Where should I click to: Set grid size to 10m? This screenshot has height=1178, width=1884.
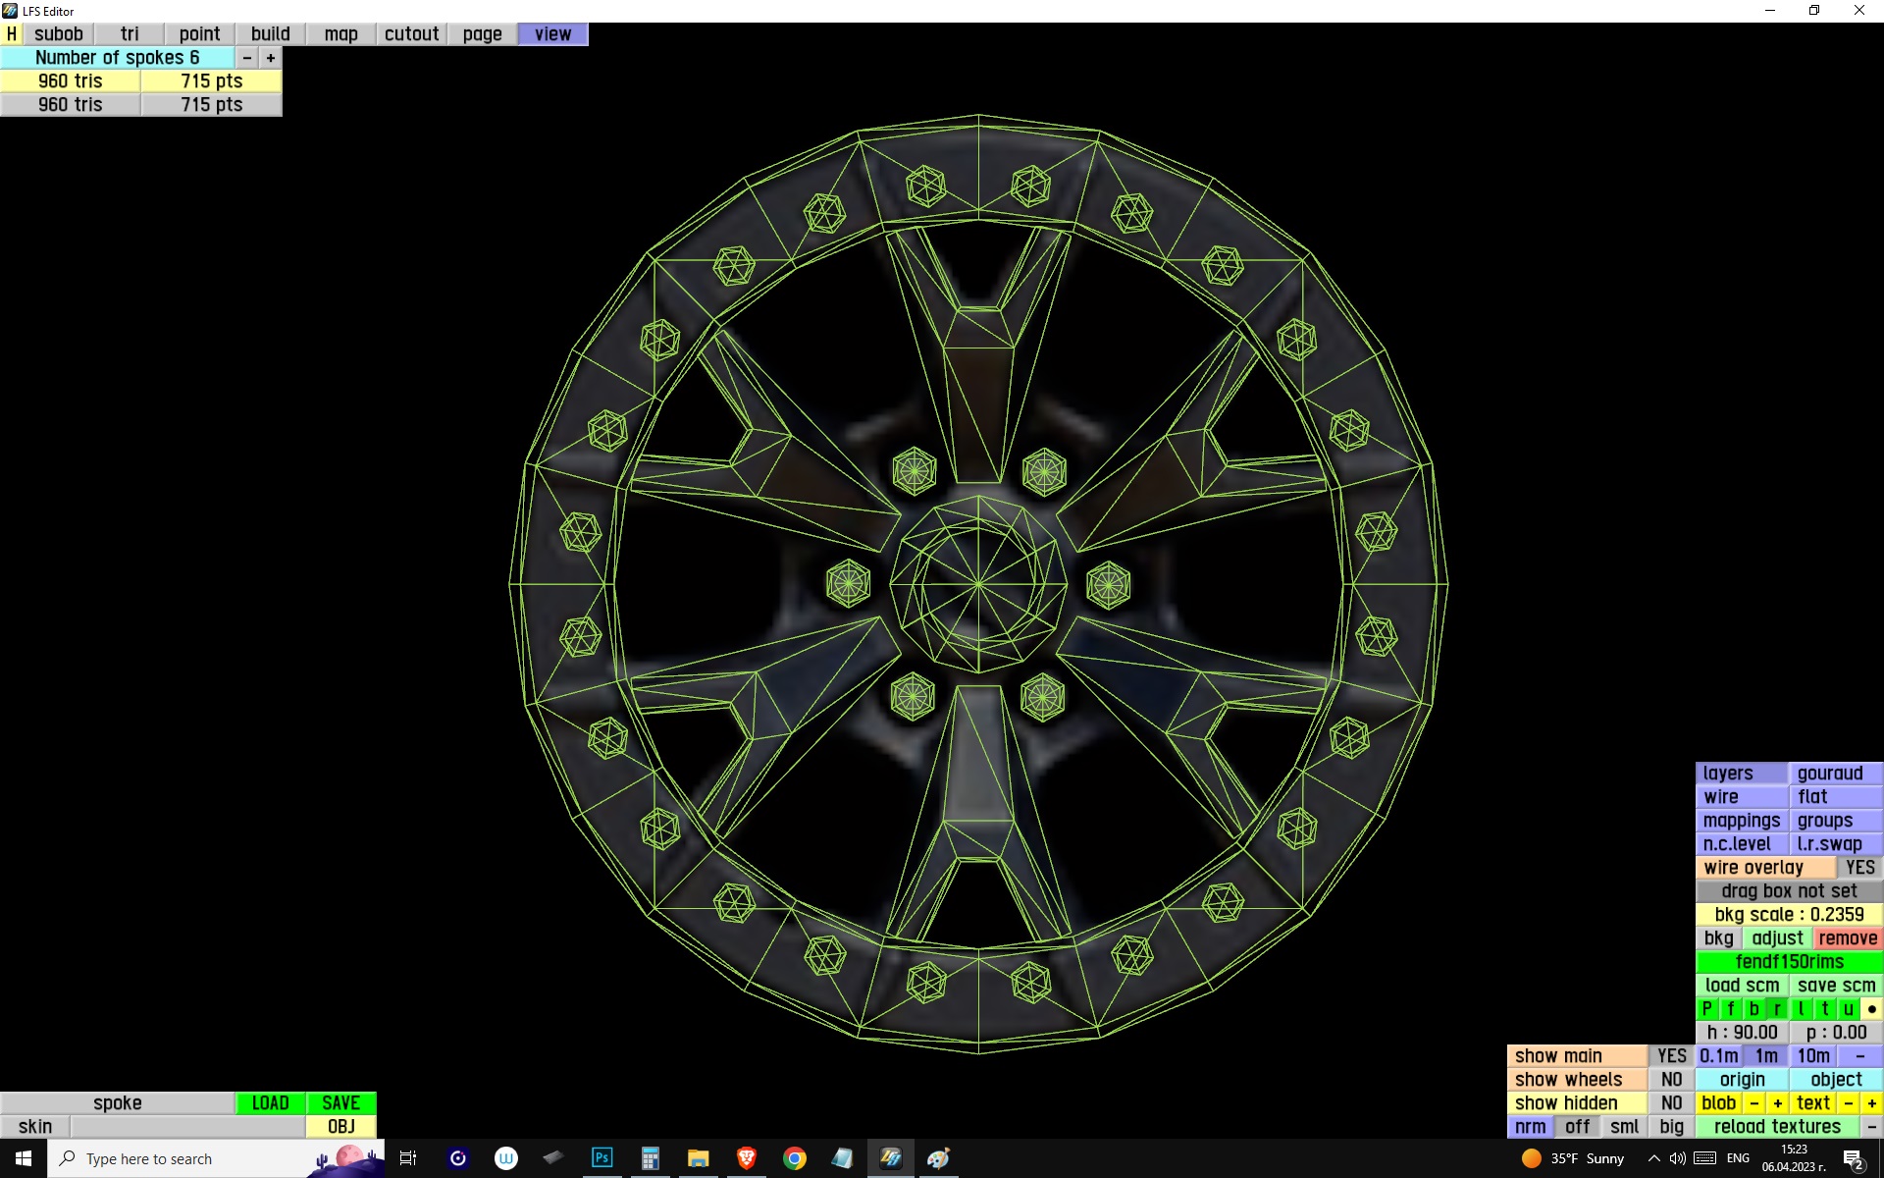pyautogui.click(x=1813, y=1056)
